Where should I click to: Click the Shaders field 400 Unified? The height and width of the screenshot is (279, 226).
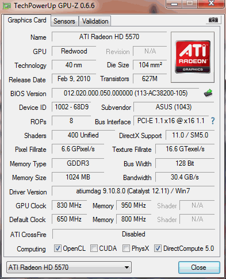(x=83, y=135)
